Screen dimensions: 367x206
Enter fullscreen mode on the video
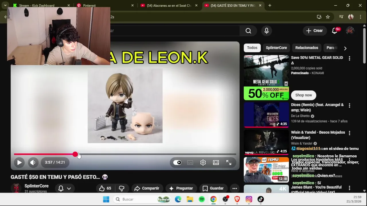tap(229, 163)
